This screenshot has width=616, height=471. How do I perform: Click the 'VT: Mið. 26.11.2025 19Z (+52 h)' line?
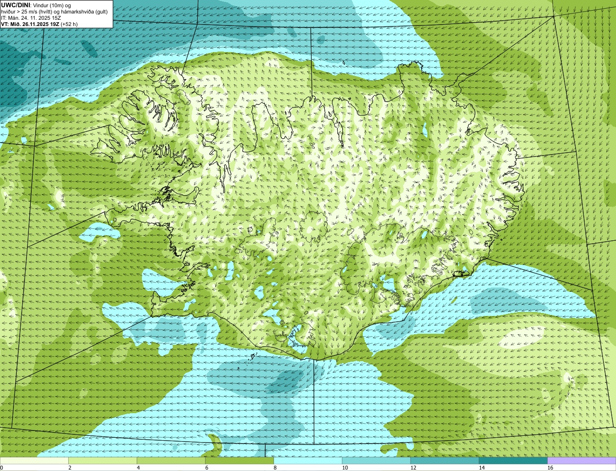(x=39, y=24)
